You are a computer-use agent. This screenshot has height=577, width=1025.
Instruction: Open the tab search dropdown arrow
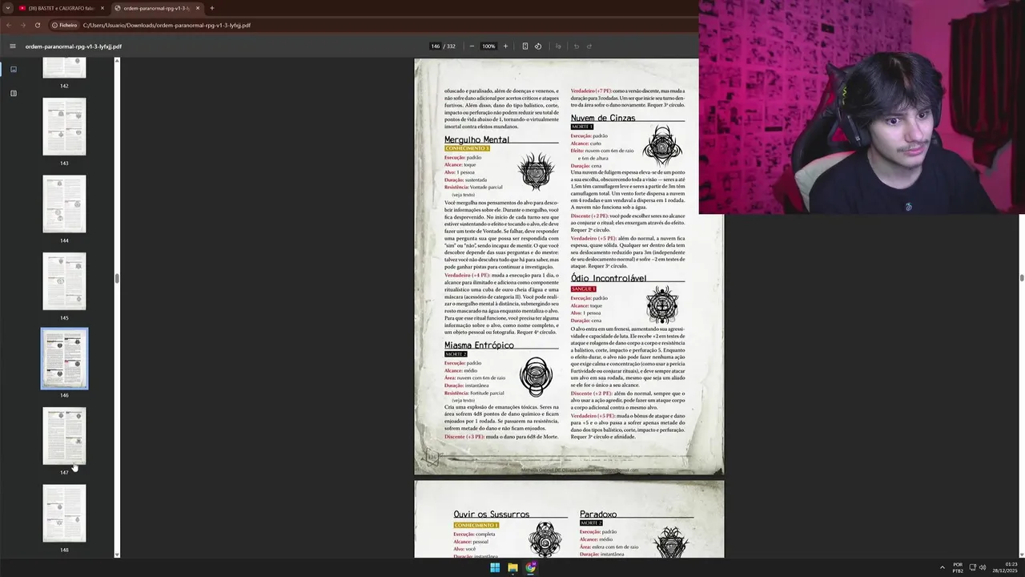(x=7, y=8)
